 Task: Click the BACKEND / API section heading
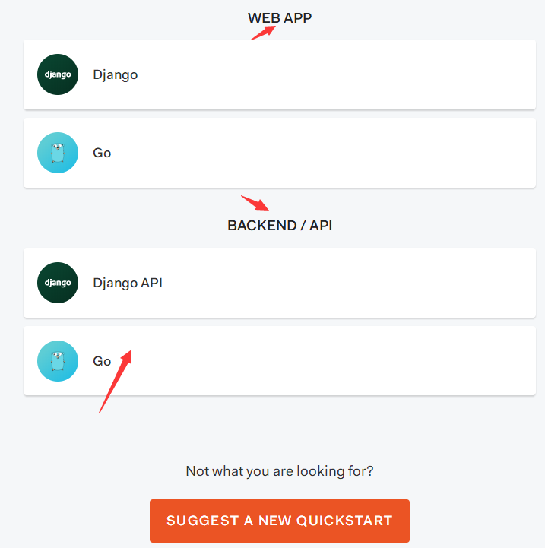click(280, 226)
